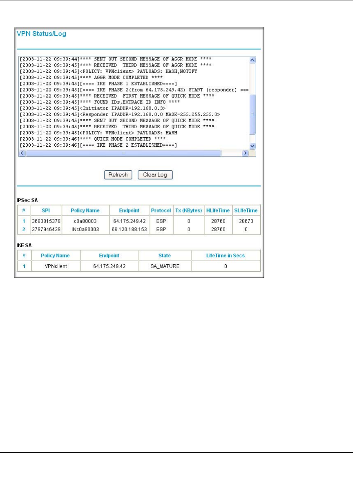Click the log scroll right arrow
The width and height of the screenshot is (353, 478).
(x=245, y=153)
